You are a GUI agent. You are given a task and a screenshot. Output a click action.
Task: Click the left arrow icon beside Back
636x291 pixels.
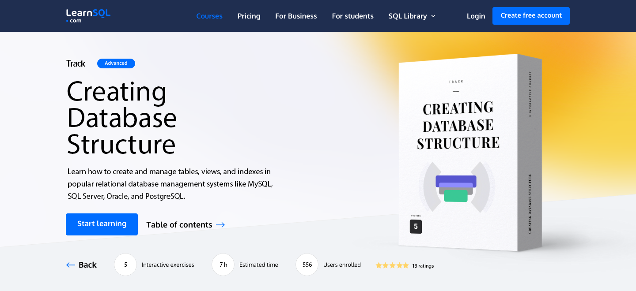71,265
